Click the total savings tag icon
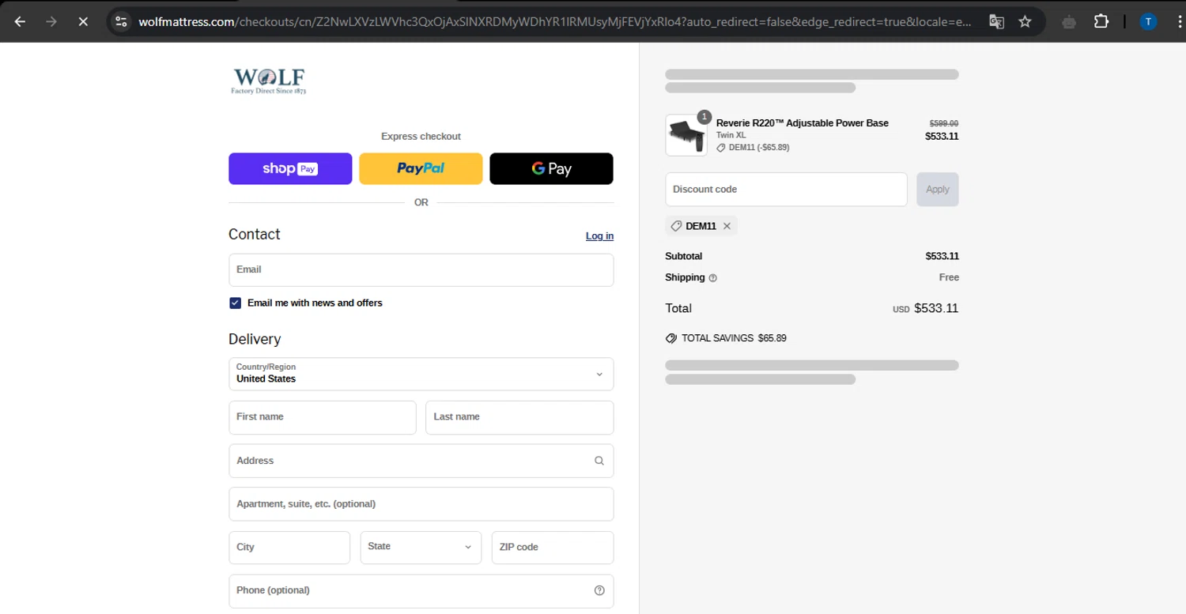1186x614 pixels. click(x=671, y=338)
